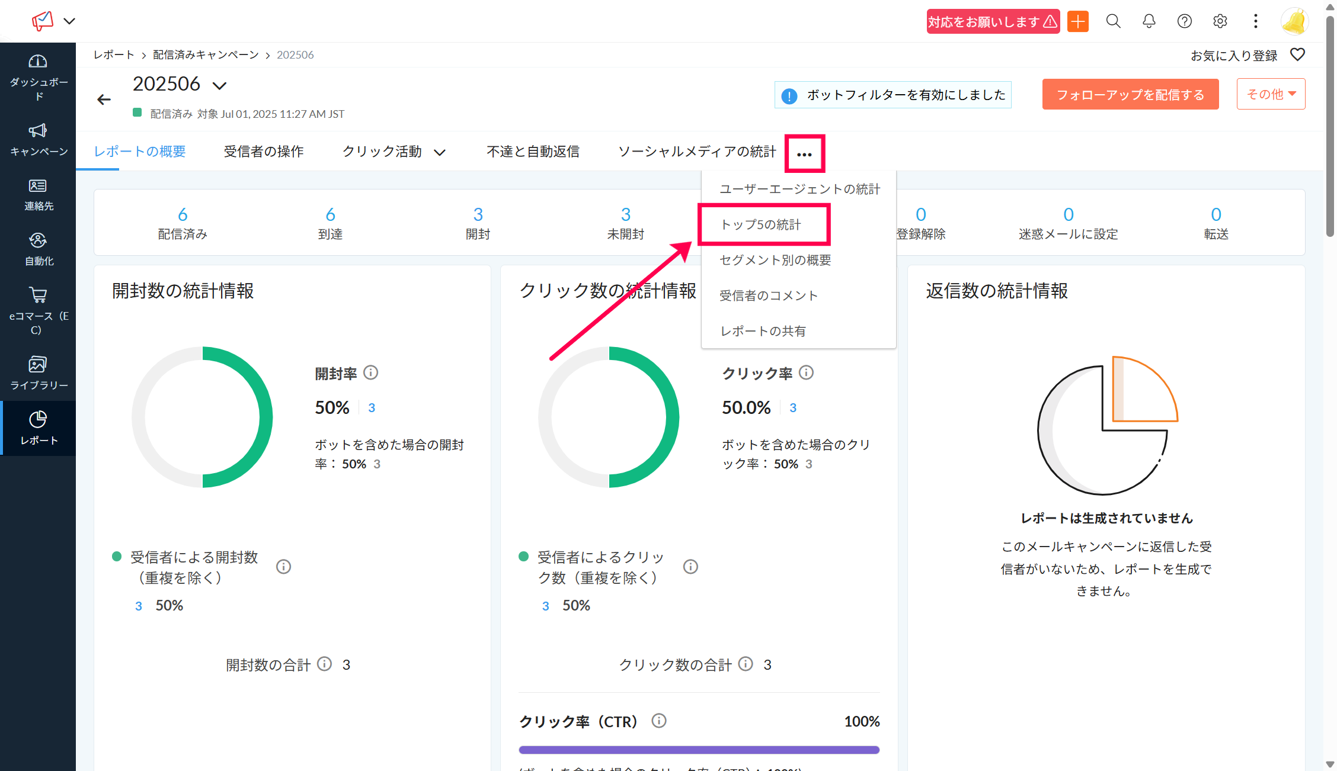1337x771 pixels.
Task: Click the search magnifier icon
Action: [x=1113, y=21]
